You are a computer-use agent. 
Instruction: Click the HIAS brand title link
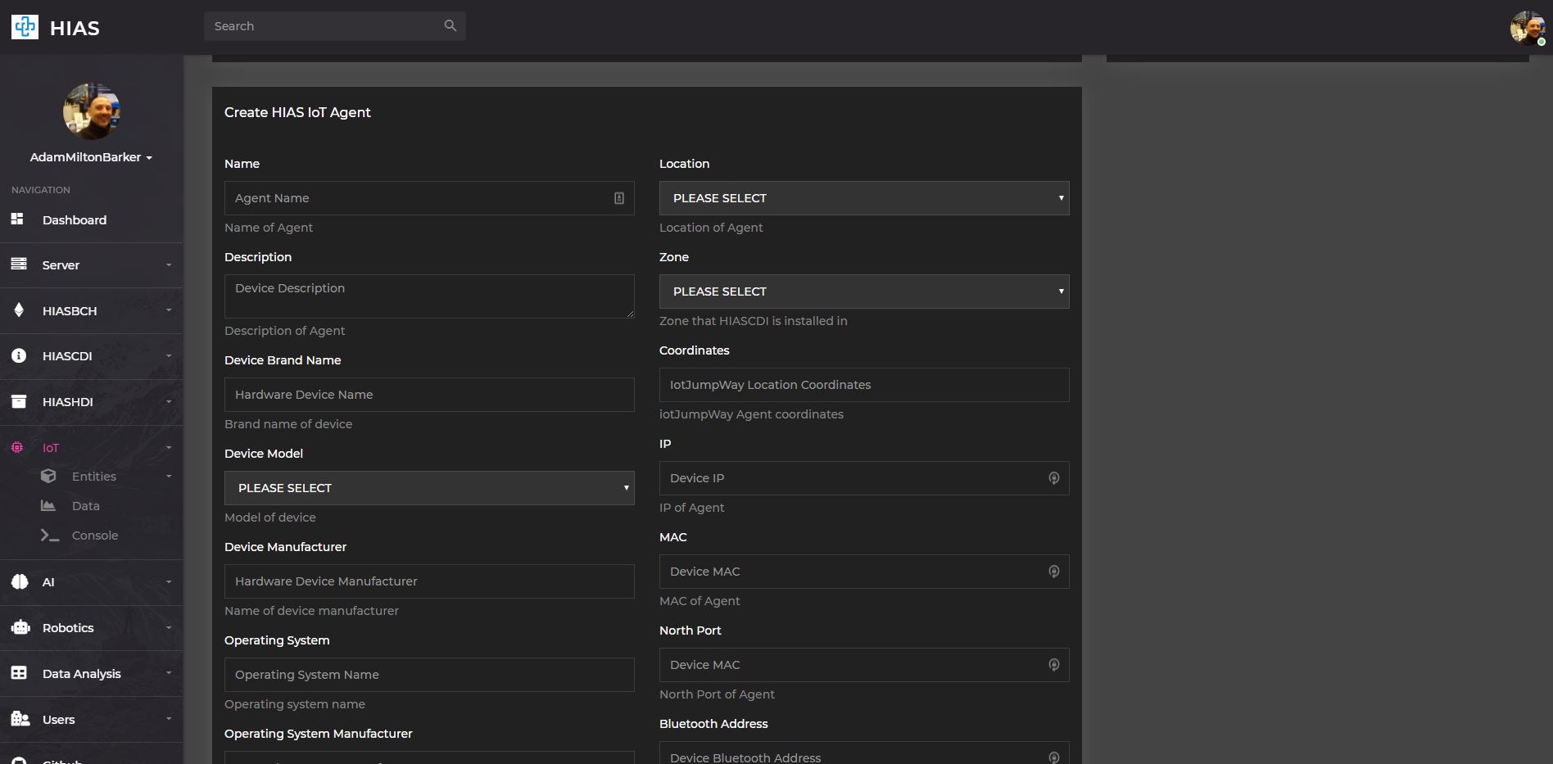[x=75, y=29]
